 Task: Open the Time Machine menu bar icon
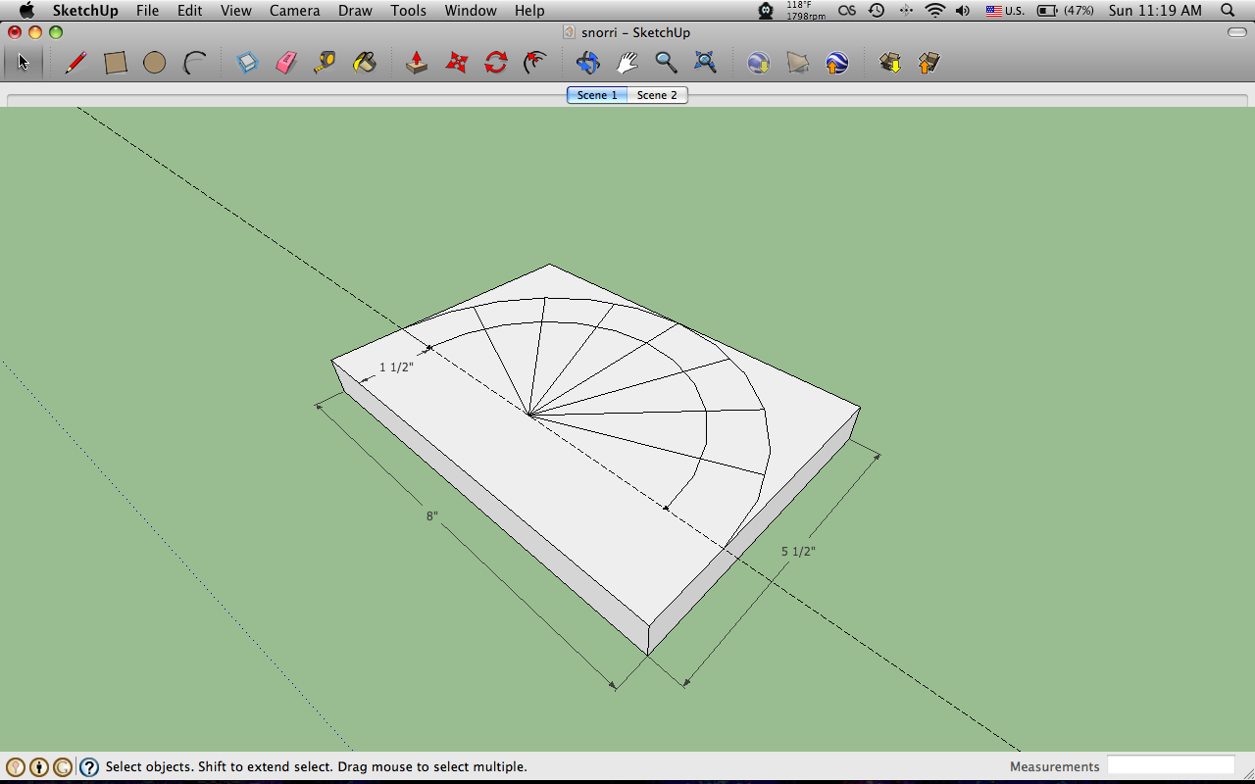coord(877,11)
